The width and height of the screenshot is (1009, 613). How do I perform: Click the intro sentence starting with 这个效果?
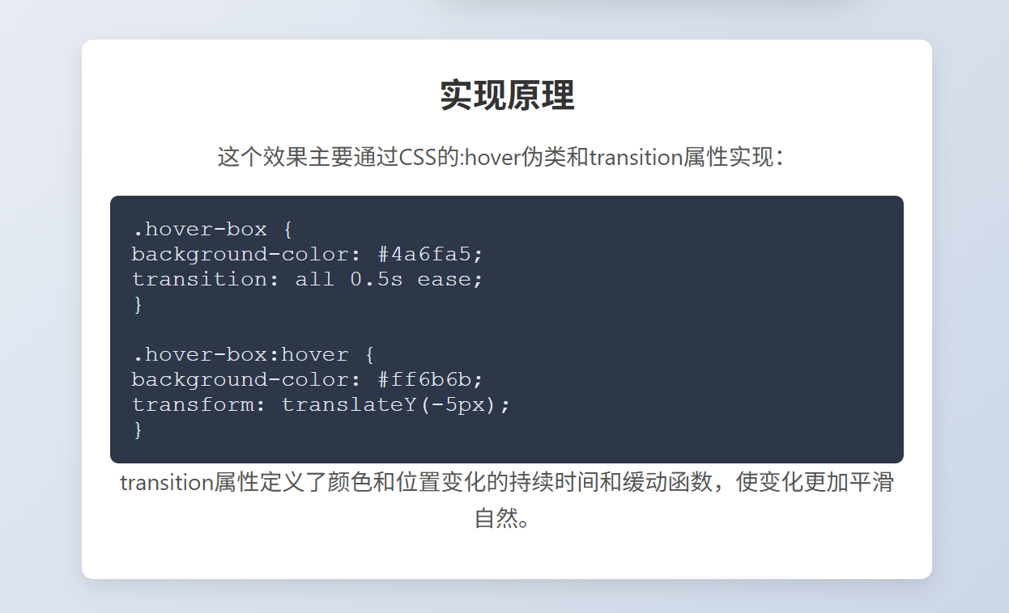(500, 157)
